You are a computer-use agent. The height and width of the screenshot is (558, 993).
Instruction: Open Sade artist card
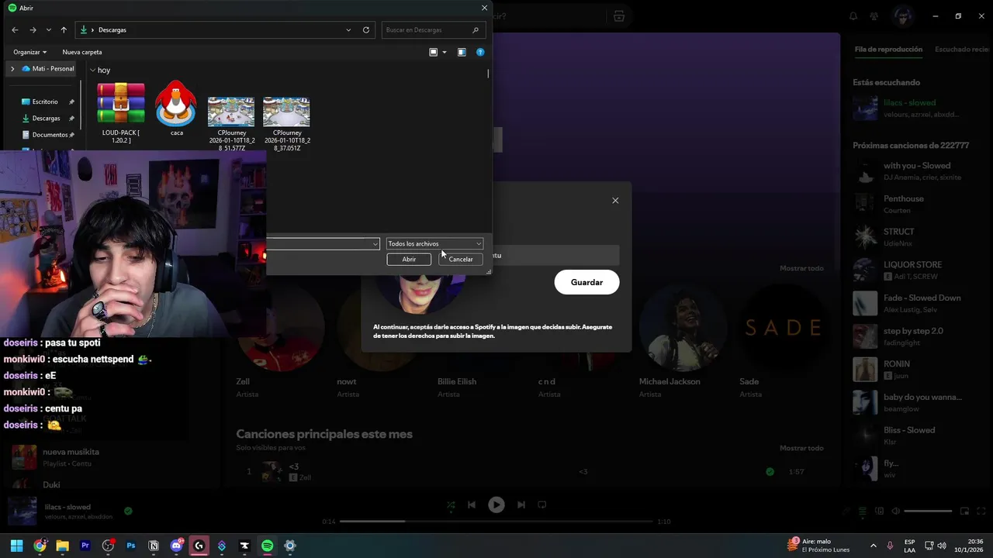pyautogui.click(x=782, y=341)
